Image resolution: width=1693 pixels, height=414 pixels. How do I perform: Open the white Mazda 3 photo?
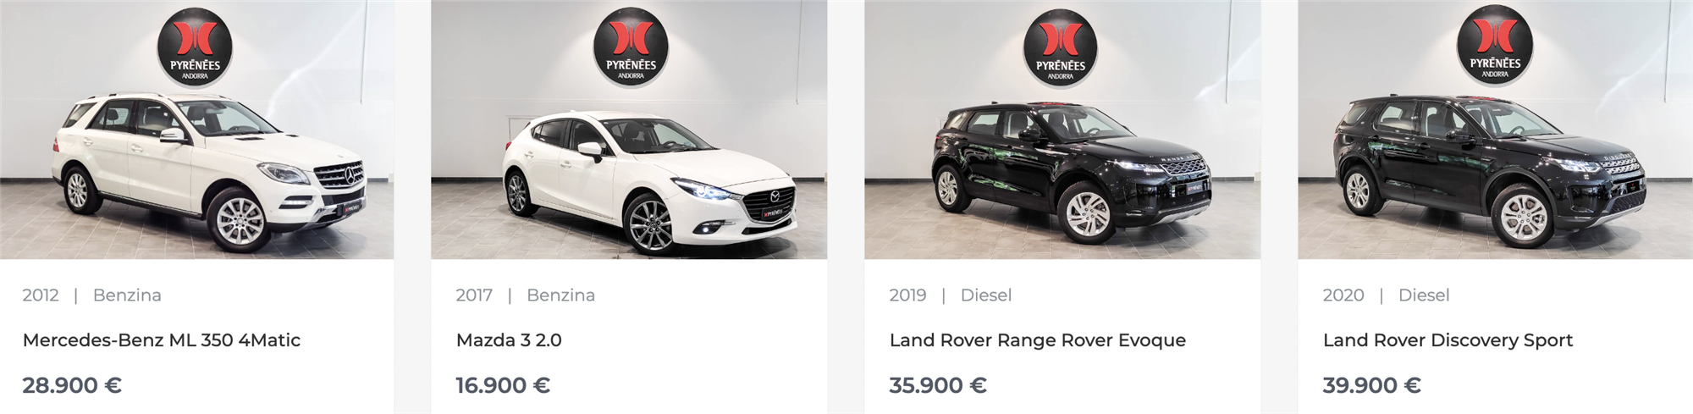(x=629, y=130)
